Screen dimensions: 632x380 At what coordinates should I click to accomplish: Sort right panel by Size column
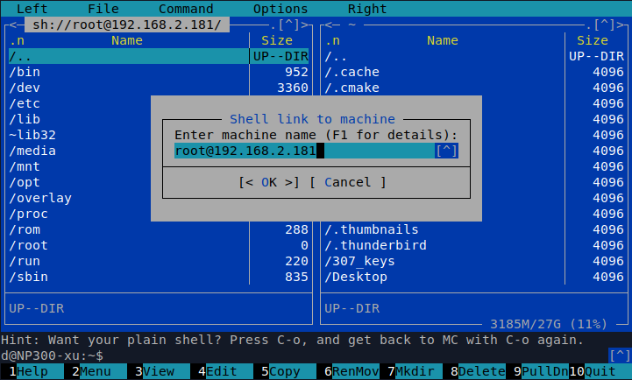click(x=593, y=40)
